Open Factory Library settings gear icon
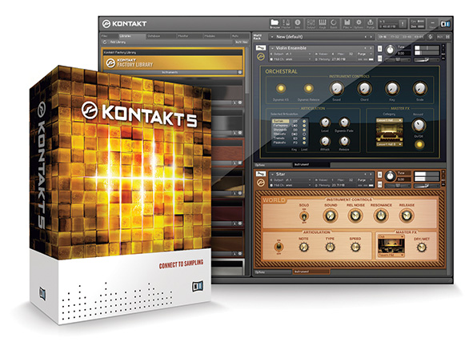Image resolution: width=473 pixels, height=354 pixels. [x=240, y=72]
